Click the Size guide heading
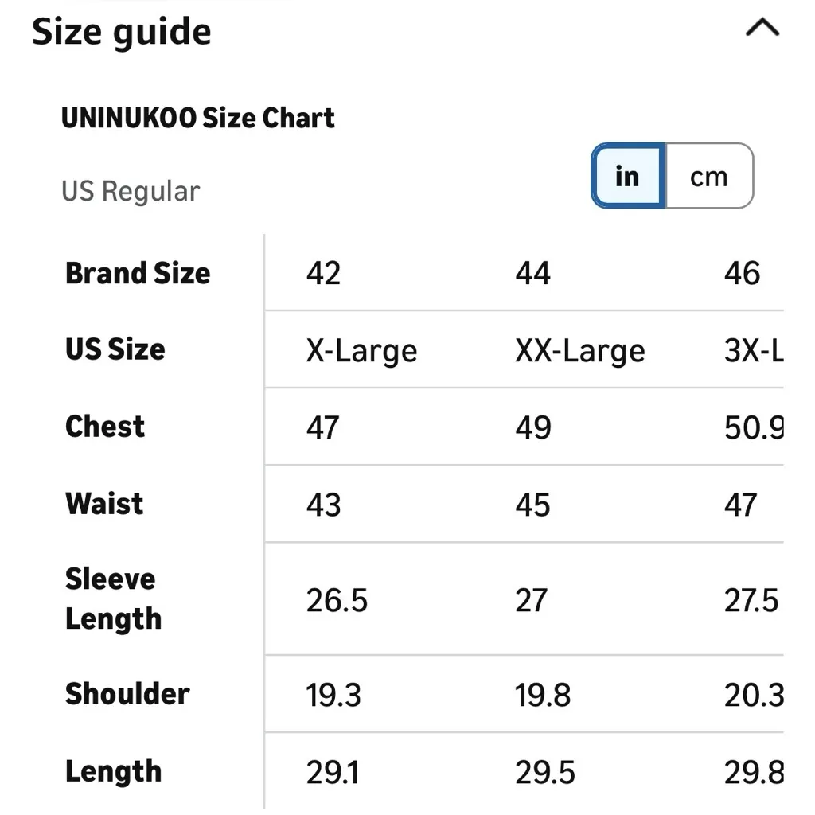 click(120, 32)
